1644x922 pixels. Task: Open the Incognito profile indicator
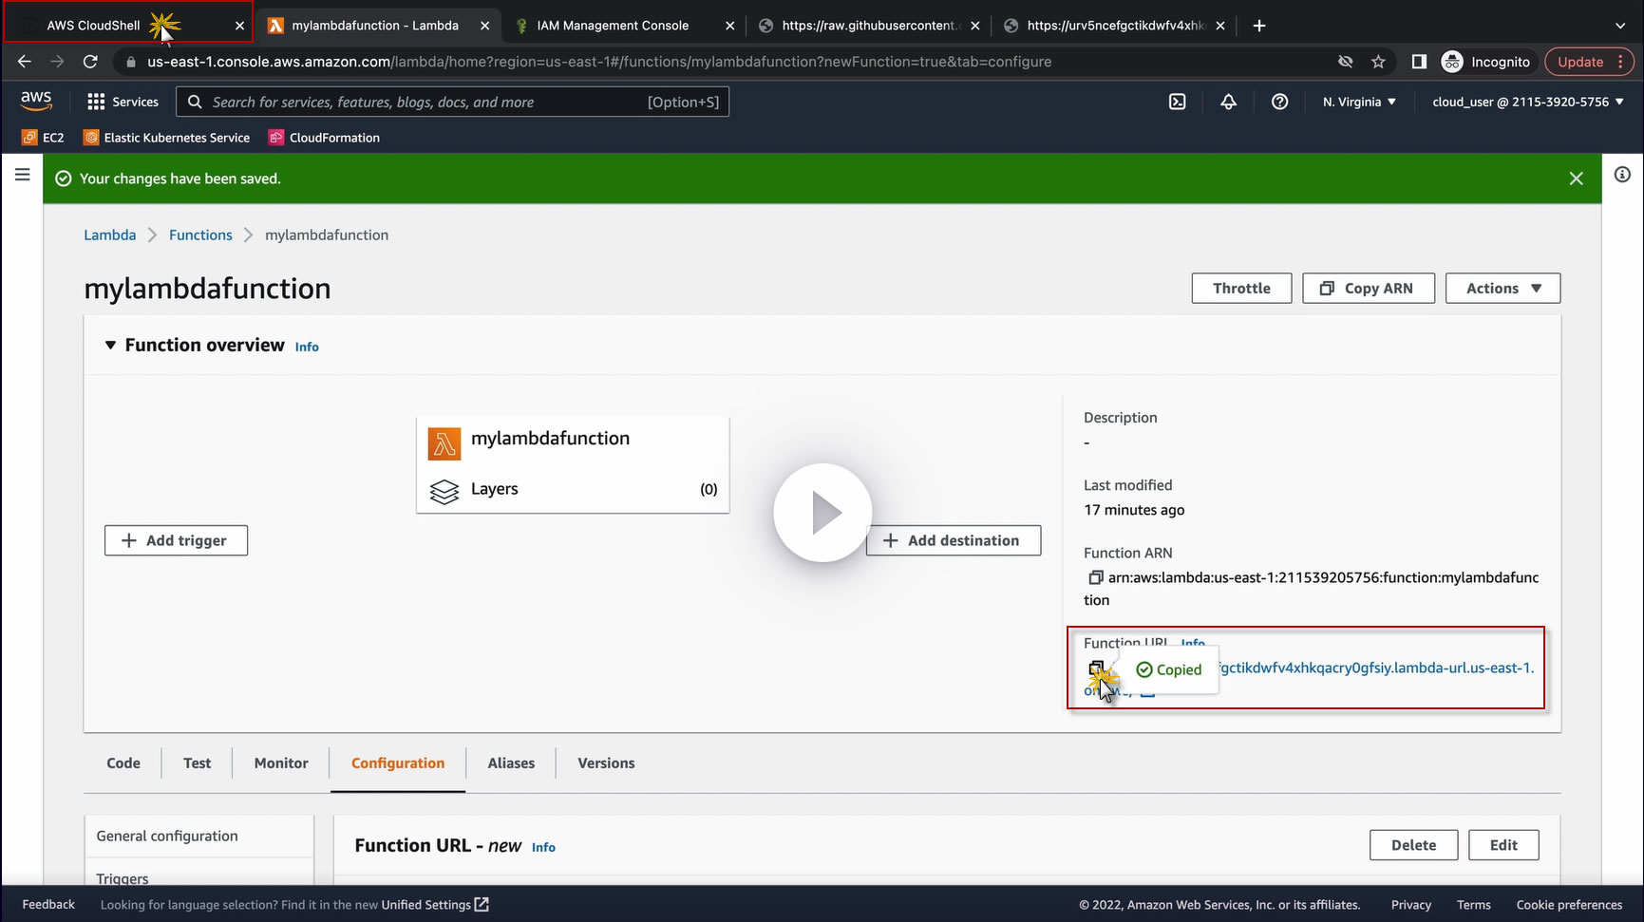coord(1486,62)
